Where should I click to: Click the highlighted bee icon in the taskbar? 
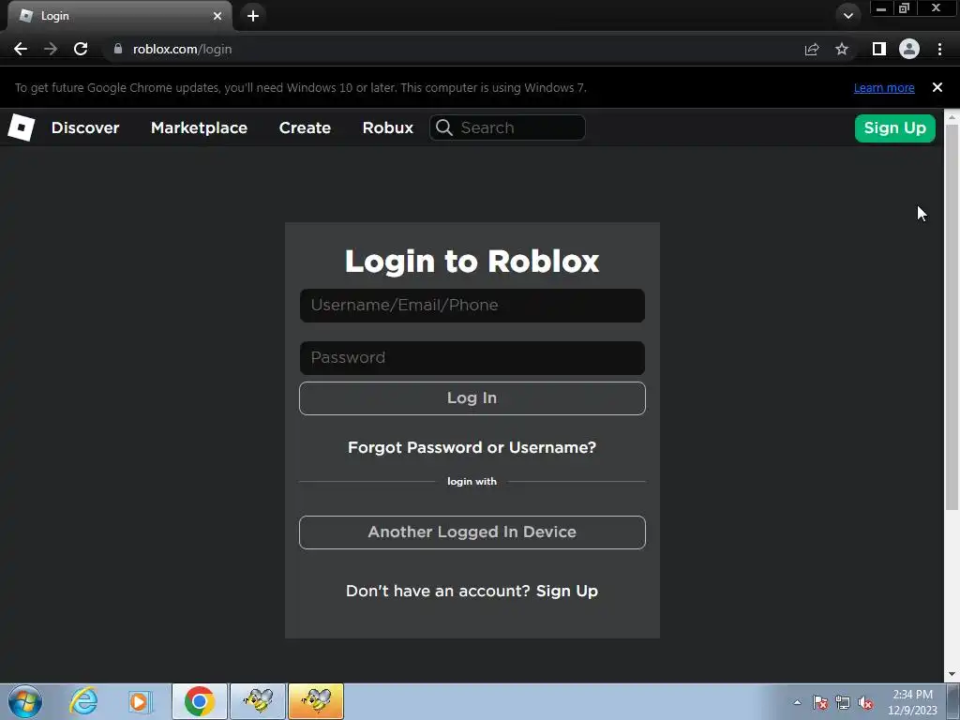tap(316, 701)
